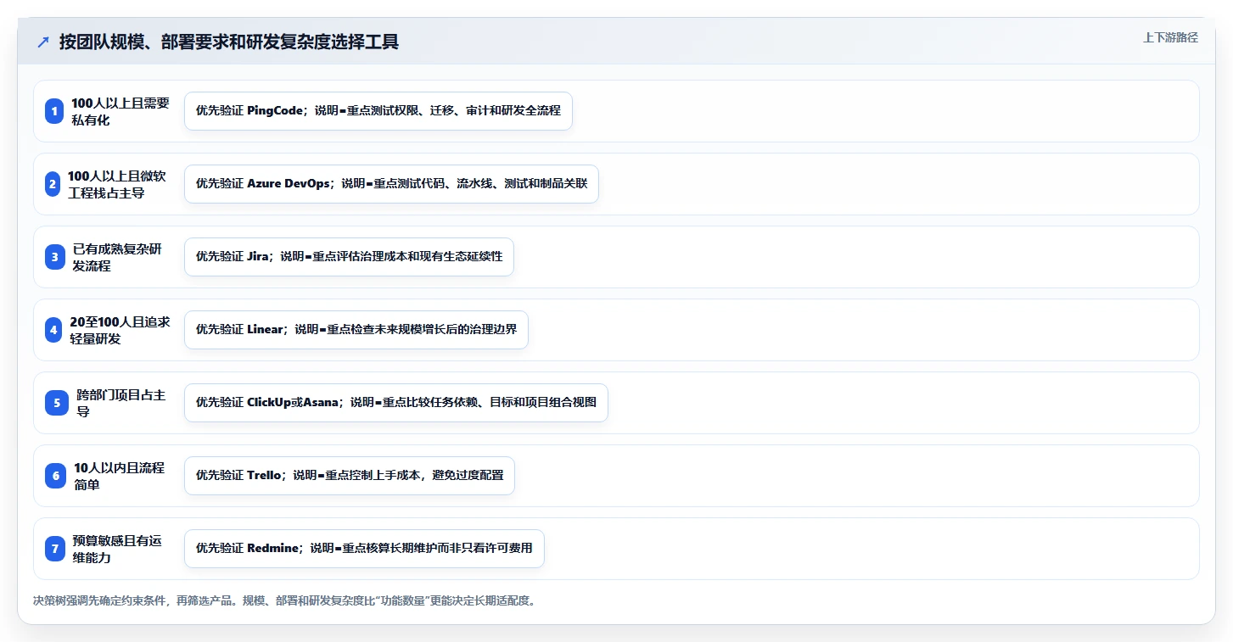Click the number 1 badge

click(x=54, y=111)
